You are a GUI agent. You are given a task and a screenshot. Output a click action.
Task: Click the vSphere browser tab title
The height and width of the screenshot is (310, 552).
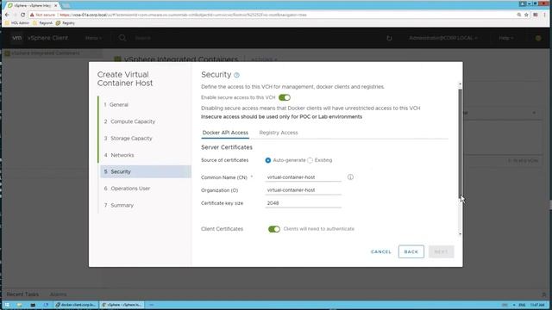tap(33, 6)
